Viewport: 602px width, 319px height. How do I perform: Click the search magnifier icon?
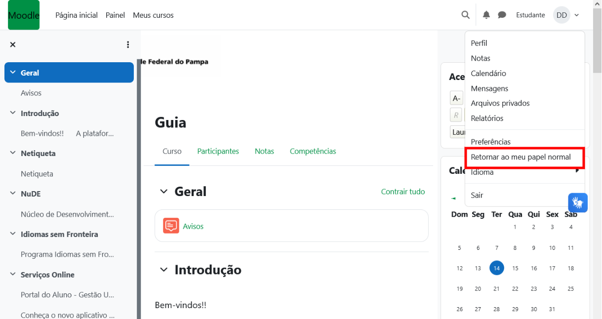[x=465, y=15]
